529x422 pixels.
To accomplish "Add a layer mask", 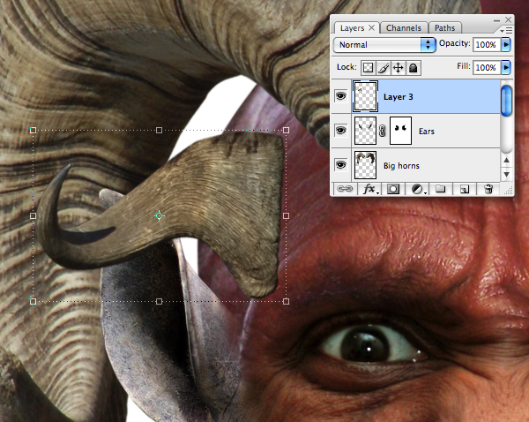I will (392, 189).
